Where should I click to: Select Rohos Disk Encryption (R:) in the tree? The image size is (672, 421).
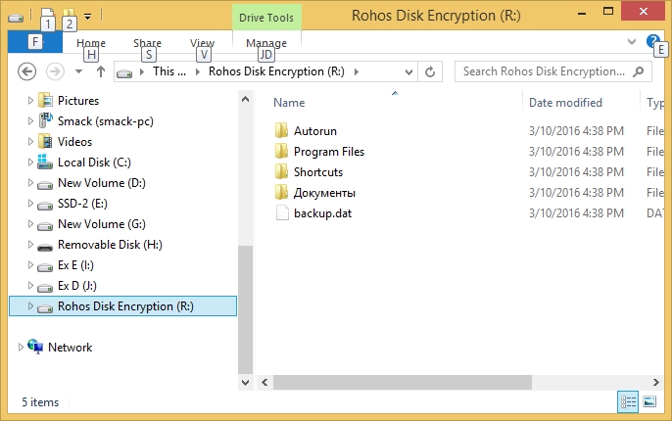point(122,306)
